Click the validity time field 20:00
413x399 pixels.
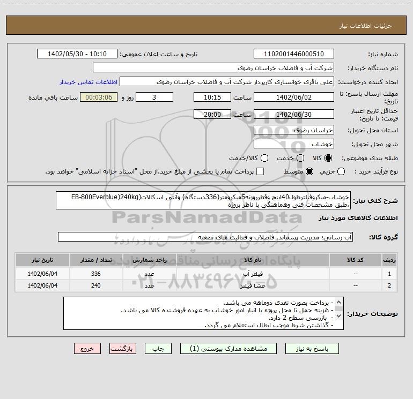click(x=212, y=114)
